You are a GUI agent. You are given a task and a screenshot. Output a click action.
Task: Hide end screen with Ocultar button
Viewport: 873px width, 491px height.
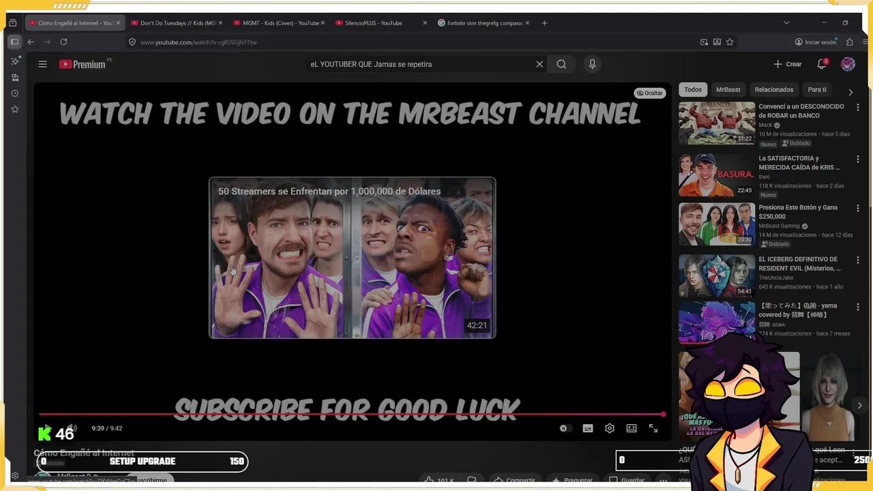click(x=649, y=93)
